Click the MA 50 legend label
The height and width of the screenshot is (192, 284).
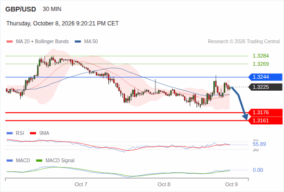91,42
